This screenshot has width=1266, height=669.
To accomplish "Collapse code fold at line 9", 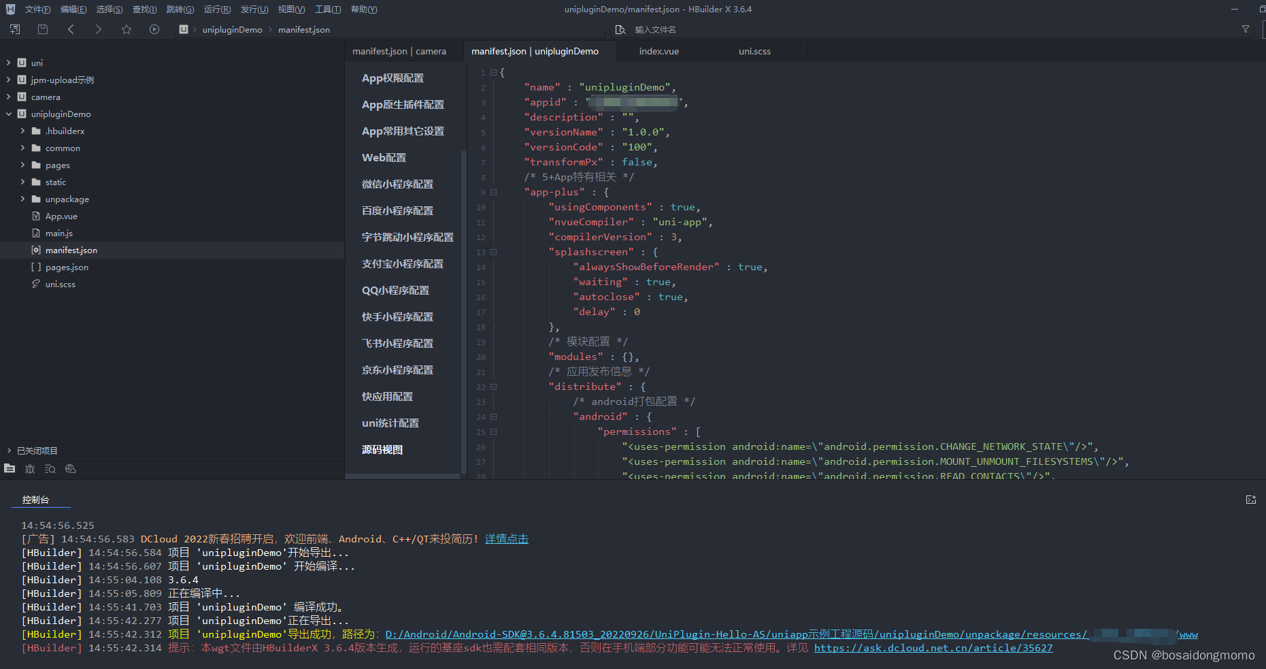I will [x=494, y=193].
